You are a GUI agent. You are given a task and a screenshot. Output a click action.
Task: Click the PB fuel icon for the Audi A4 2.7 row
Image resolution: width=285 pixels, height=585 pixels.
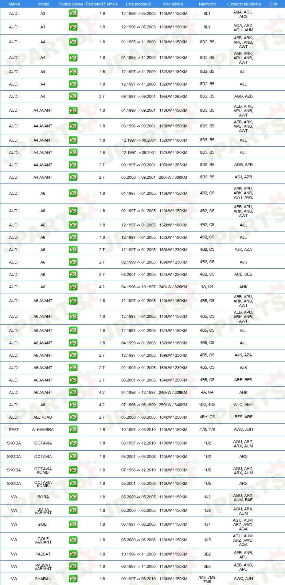[x=73, y=96]
